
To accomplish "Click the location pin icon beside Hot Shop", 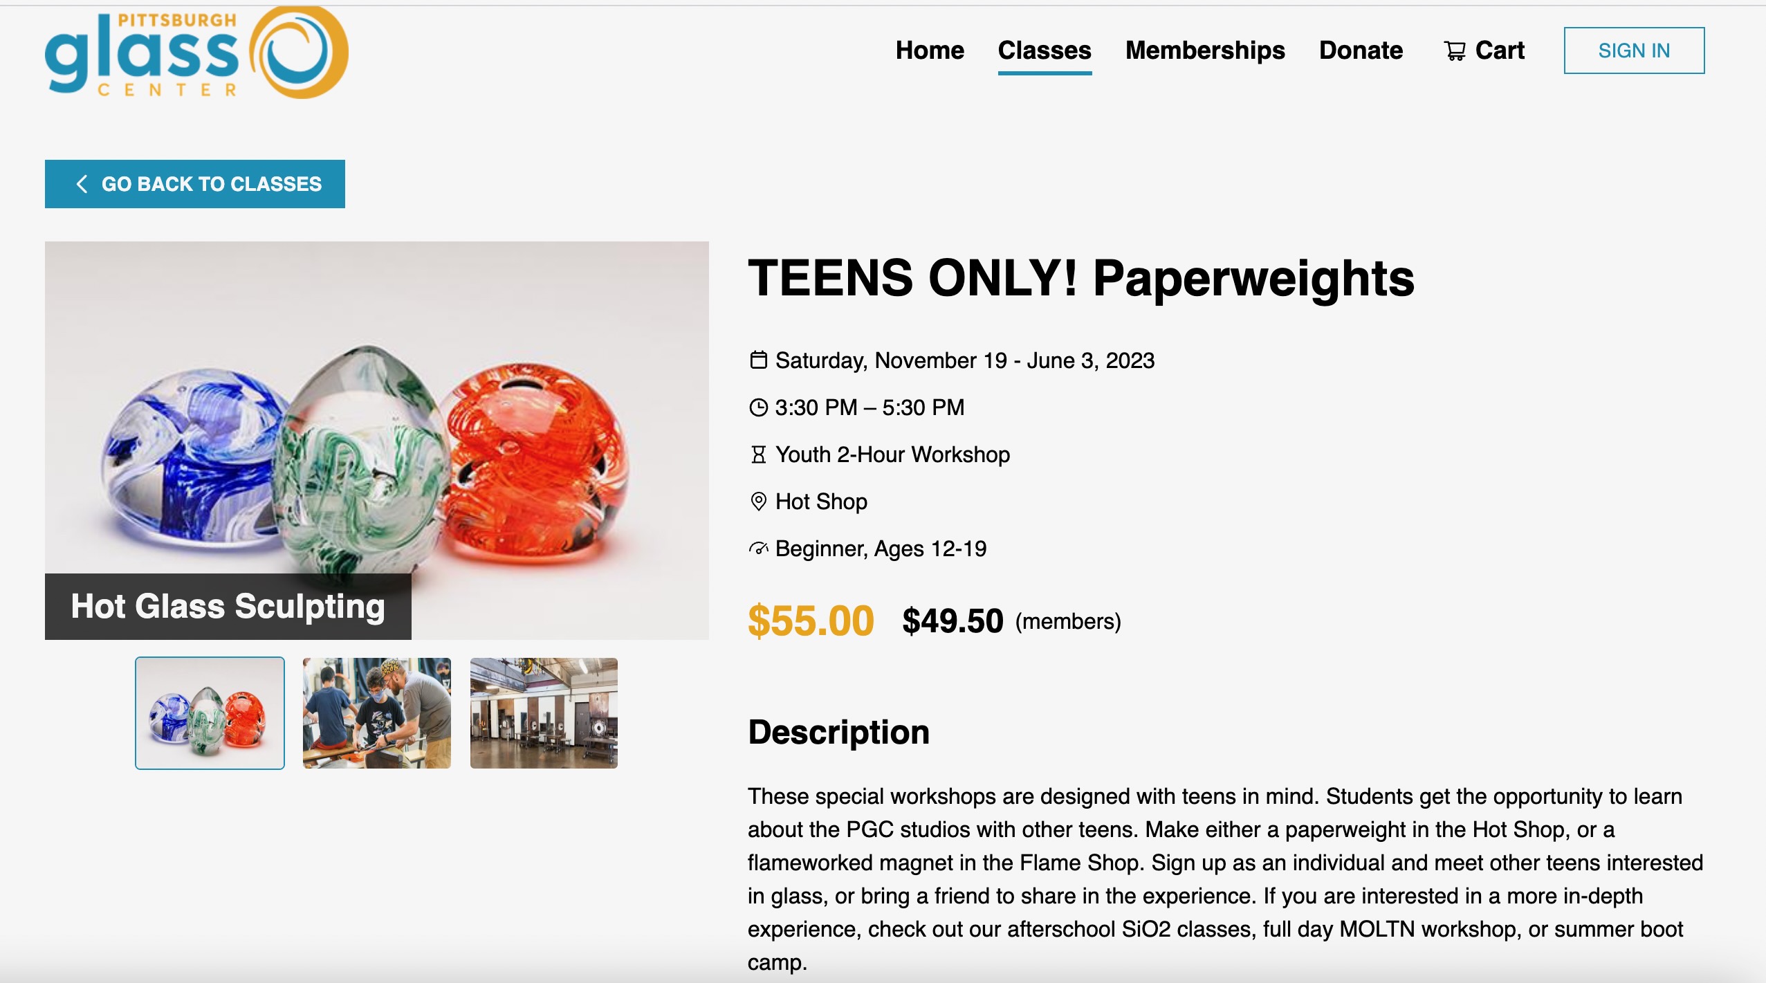I will (x=758, y=502).
